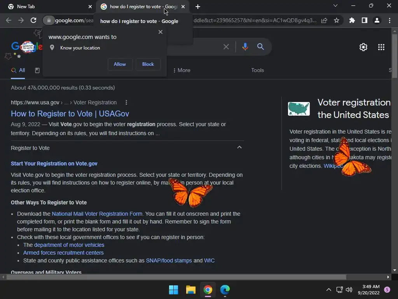Show hidden system tray icons

[329, 290]
